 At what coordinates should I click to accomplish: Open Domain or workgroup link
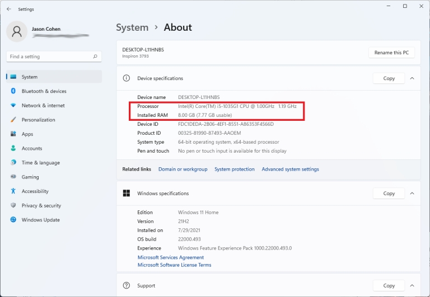(x=183, y=169)
